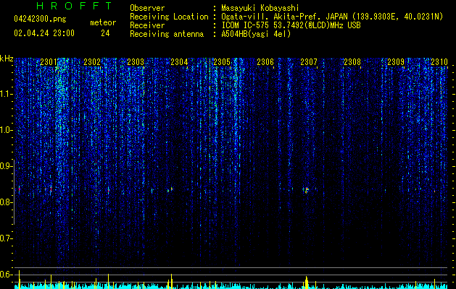Click the date text 02.04.24 23:00
Image resolution: width=456 pixels, height=289 pixels.
pyautogui.click(x=44, y=33)
